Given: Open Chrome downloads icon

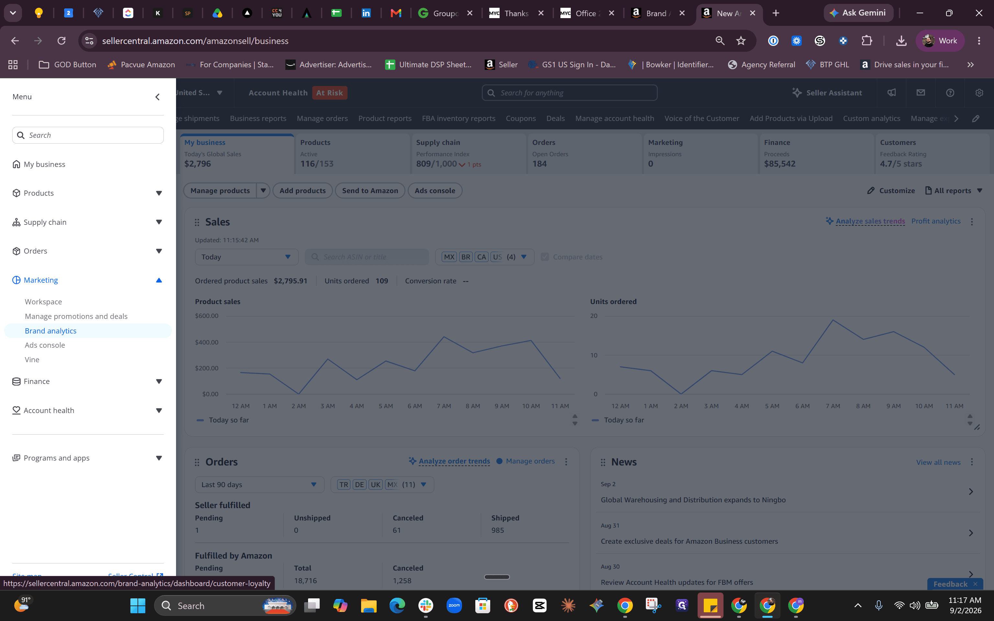Looking at the screenshot, I should tap(901, 41).
